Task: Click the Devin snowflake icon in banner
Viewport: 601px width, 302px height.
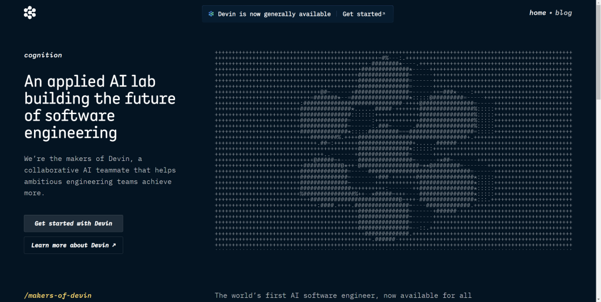Action: point(211,14)
